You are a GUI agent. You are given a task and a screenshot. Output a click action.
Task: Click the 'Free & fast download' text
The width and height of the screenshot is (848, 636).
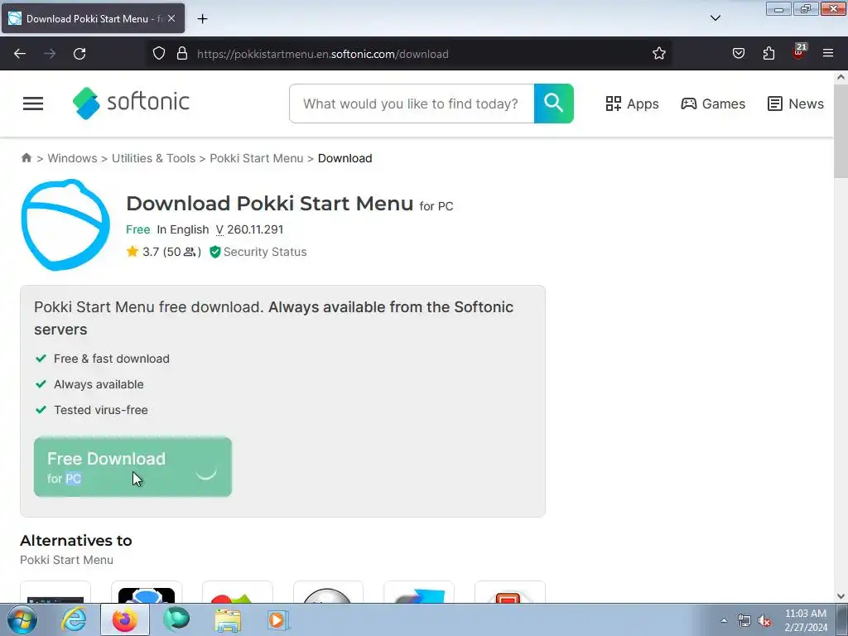[x=112, y=359]
